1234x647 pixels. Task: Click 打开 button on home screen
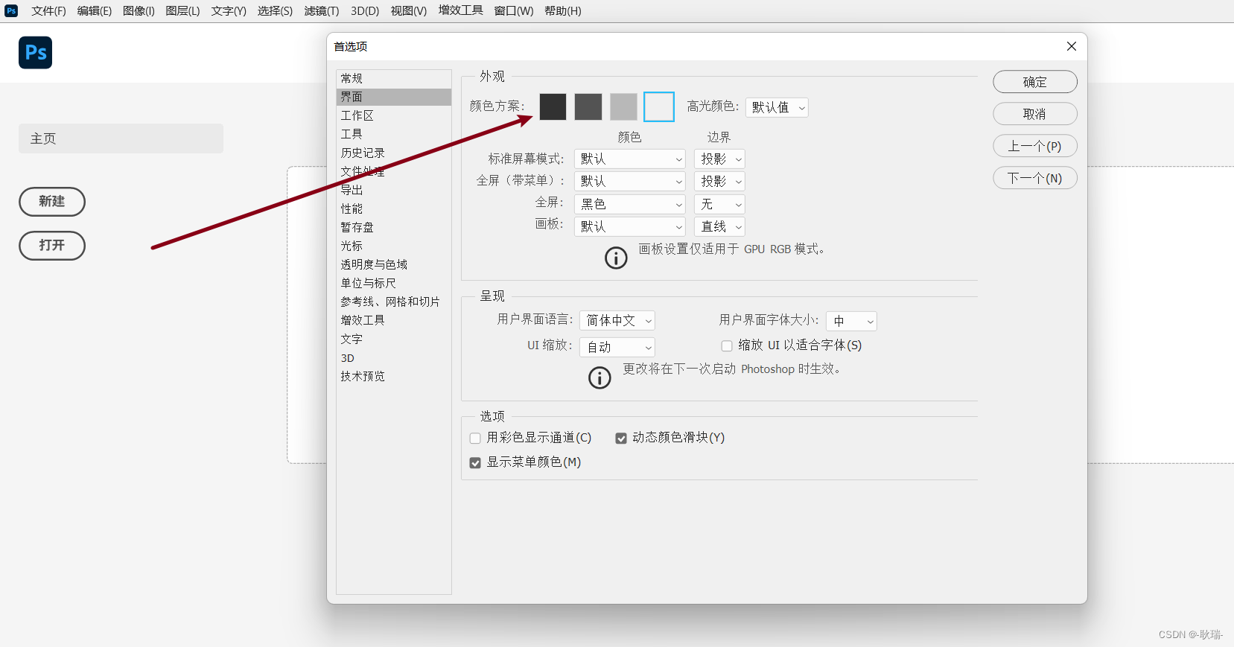coord(52,246)
